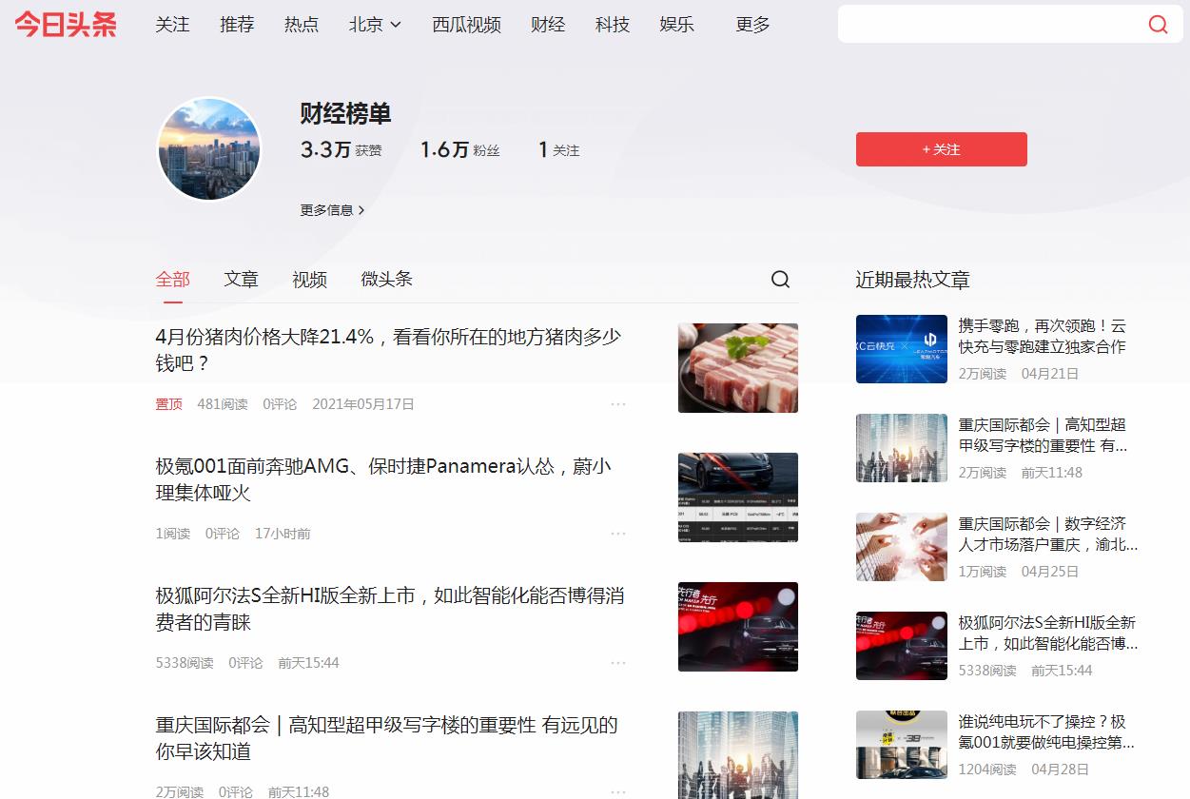Open sidebar article 高知型超甲级写字楼的重要性
The height and width of the screenshot is (799, 1190).
1043,435
